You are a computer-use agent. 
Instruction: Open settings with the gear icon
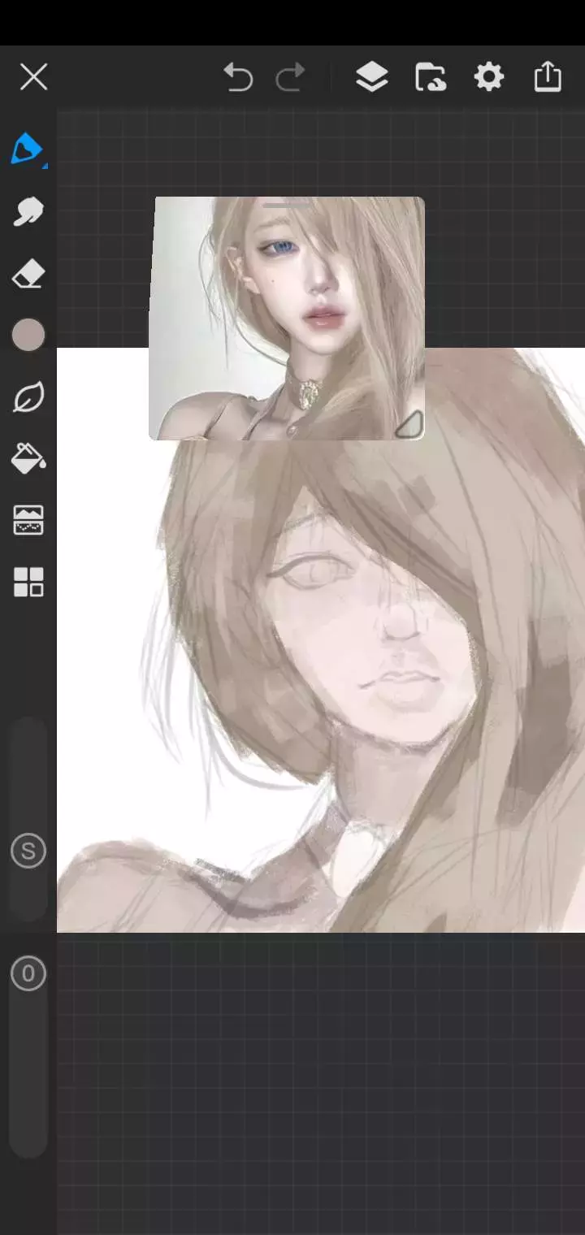coord(488,77)
